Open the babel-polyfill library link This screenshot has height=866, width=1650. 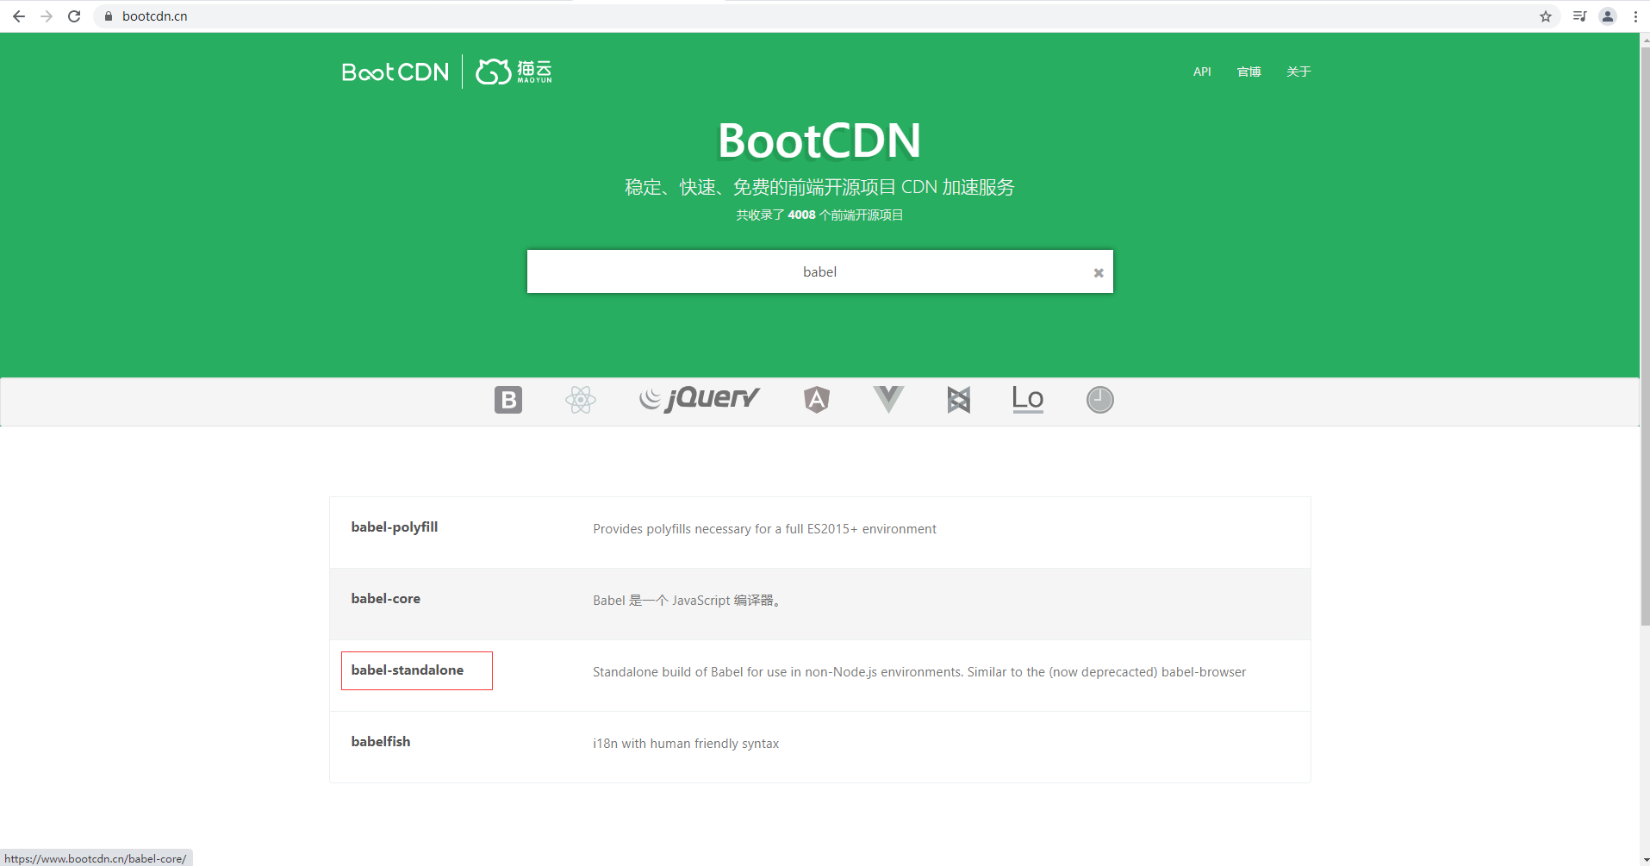395,527
